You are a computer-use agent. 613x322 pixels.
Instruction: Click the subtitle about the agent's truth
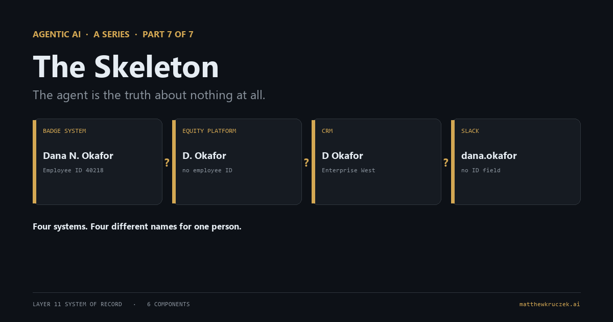[149, 95]
